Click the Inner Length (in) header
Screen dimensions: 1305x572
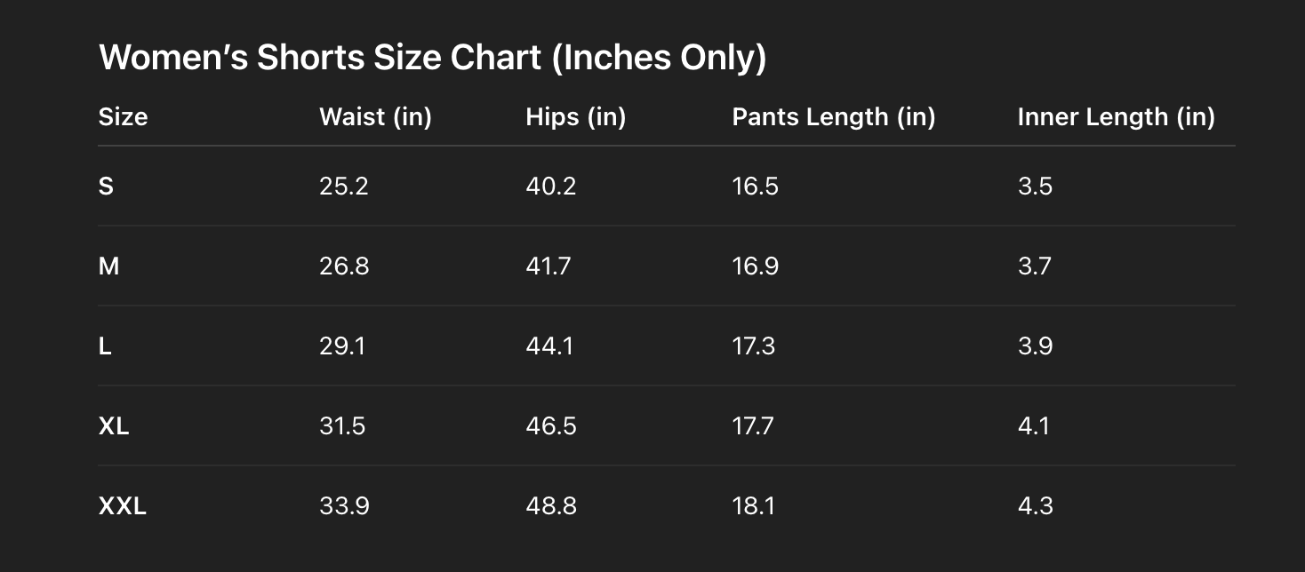pyautogui.click(x=1116, y=117)
